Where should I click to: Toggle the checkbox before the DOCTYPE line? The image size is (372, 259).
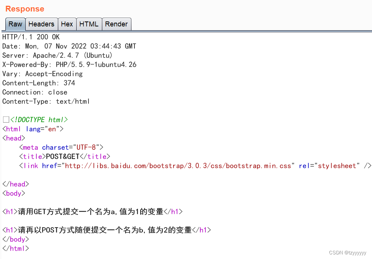coord(5,119)
